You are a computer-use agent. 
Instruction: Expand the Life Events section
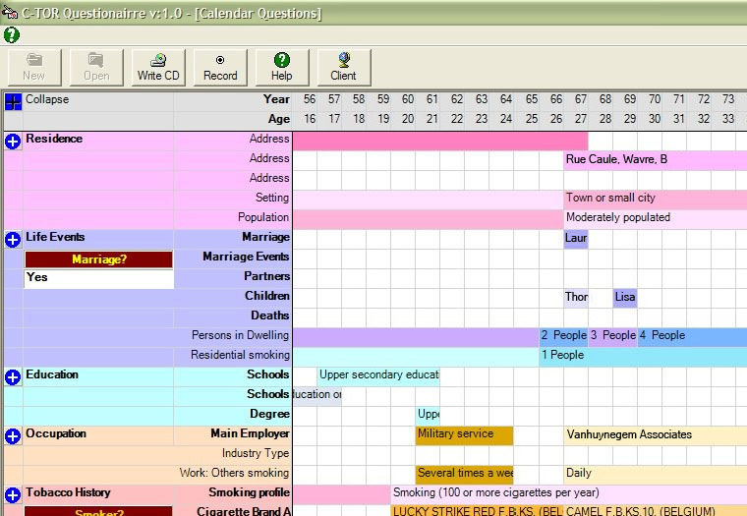pos(13,239)
